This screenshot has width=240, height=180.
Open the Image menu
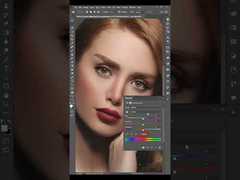click(85, 7)
